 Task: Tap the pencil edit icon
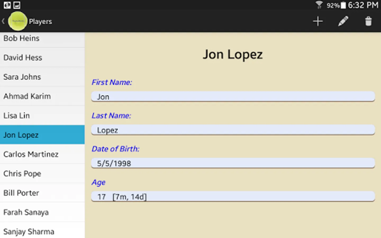(343, 21)
